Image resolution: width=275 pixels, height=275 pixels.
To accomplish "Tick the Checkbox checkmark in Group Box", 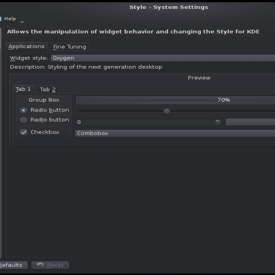I will click(x=23, y=132).
